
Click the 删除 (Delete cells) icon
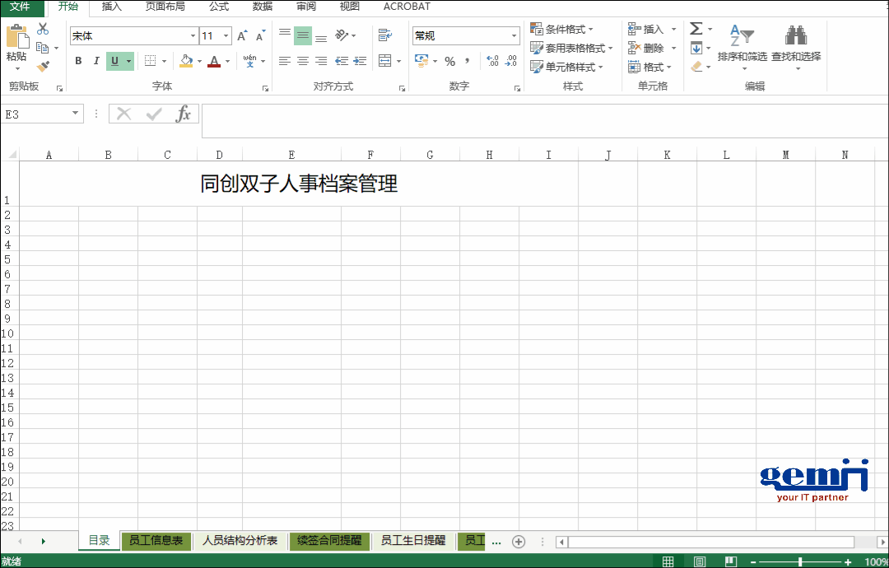tap(649, 47)
